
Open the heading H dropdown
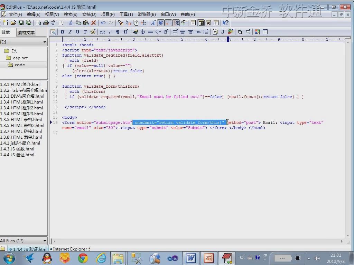coord(125,32)
